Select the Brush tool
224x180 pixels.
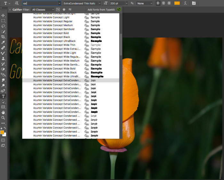click(x=3, y=53)
